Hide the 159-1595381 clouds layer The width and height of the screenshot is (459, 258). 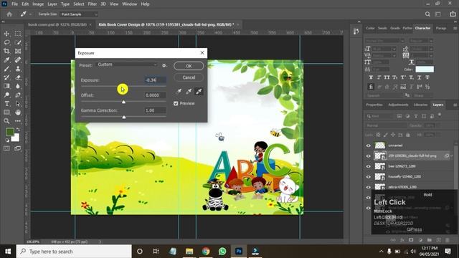(x=368, y=156)
